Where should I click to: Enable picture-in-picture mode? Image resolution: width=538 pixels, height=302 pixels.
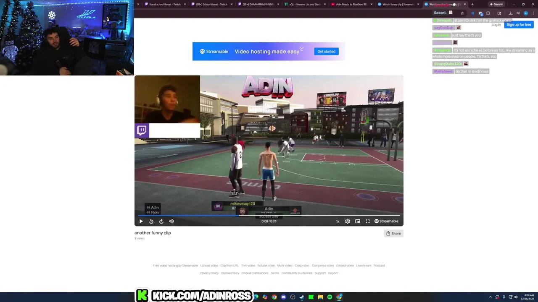pyautogui.click(x=358, y=221)
